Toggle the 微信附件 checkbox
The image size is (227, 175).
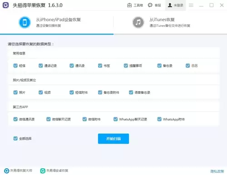[x=84, y=119]
